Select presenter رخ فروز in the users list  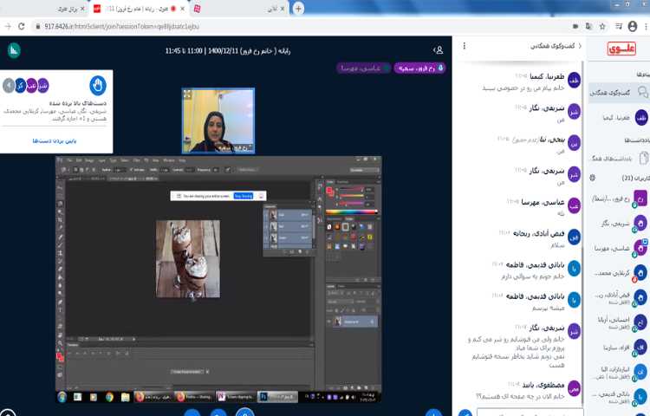[x=619, y=198]
